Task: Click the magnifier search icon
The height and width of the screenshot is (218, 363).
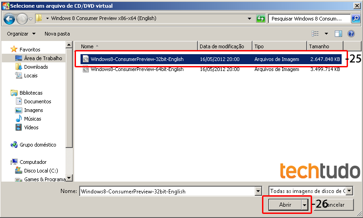Action: [356, 19]
